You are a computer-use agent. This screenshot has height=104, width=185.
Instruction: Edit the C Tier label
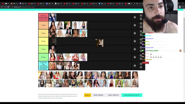point(43,49)
